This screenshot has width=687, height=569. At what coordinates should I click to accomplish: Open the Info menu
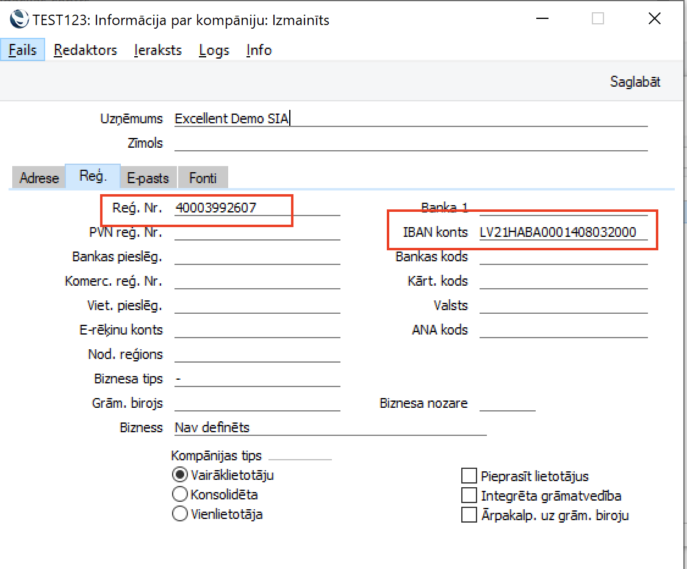259,50
